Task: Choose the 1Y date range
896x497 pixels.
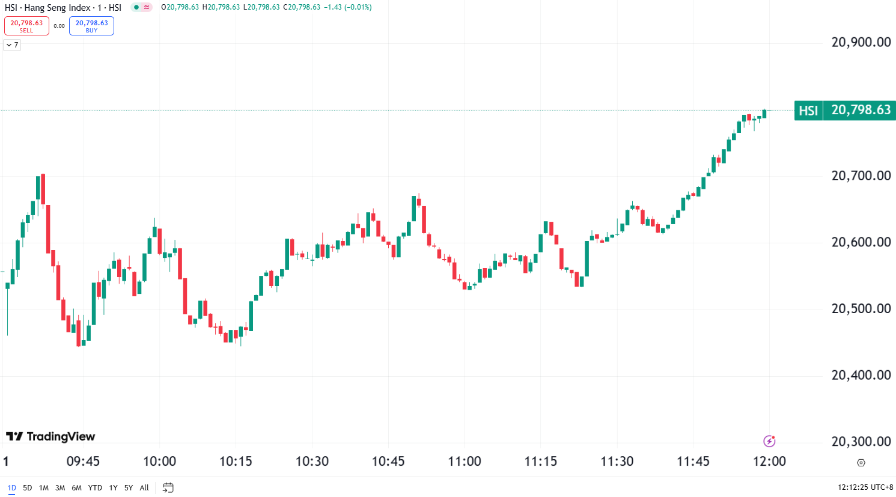Action: (x=113, y=487)
